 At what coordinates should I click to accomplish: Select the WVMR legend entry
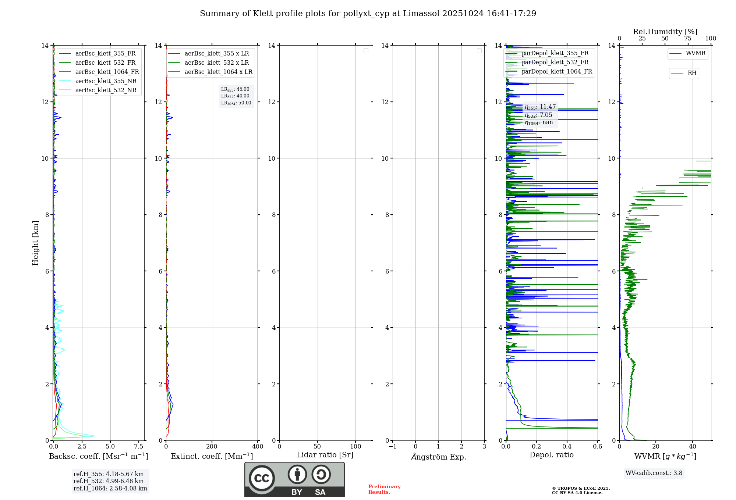pyautogui.click(x=695, y=53)
